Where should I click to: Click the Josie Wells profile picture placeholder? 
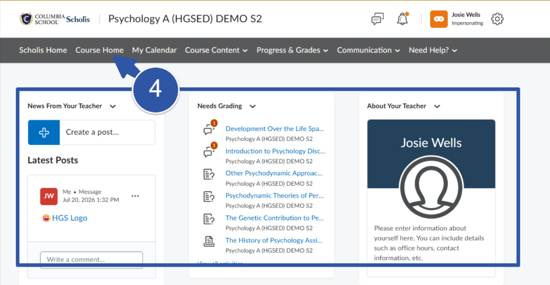tap(431, 187)
